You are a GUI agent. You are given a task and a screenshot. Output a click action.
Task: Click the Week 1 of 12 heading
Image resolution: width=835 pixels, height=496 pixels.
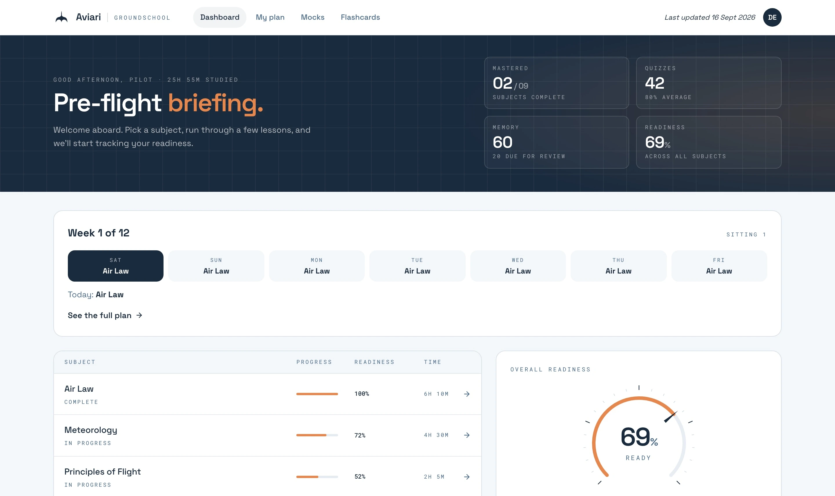pos(99,233)
